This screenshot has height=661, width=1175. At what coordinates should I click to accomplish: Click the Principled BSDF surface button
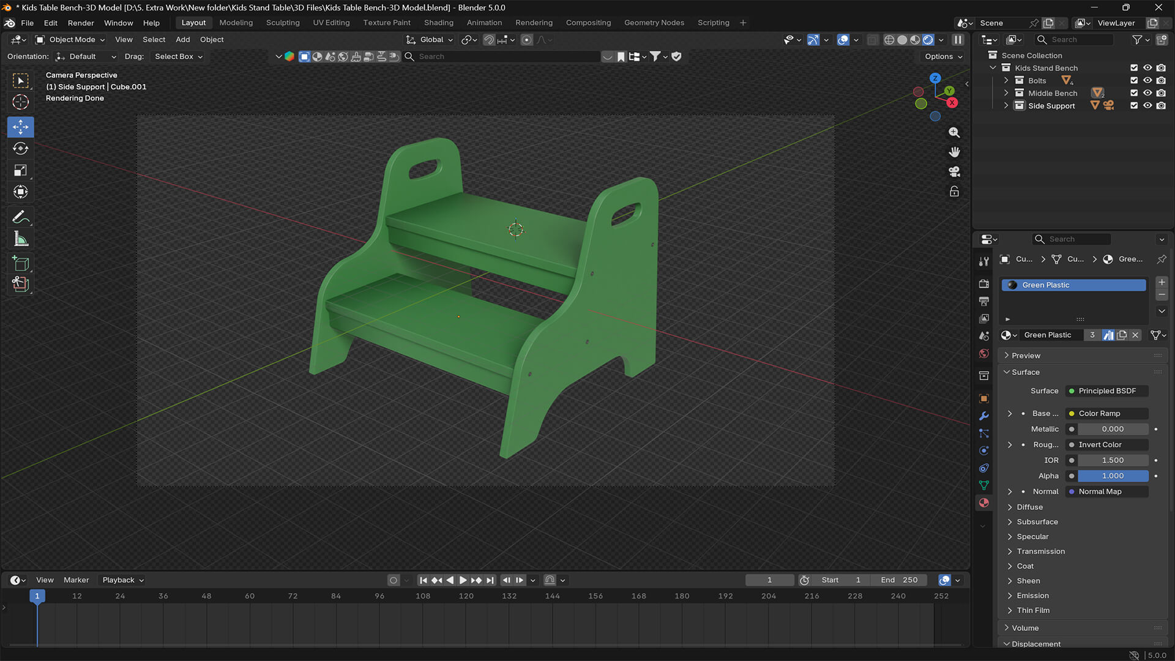[x=1106, y=391]
